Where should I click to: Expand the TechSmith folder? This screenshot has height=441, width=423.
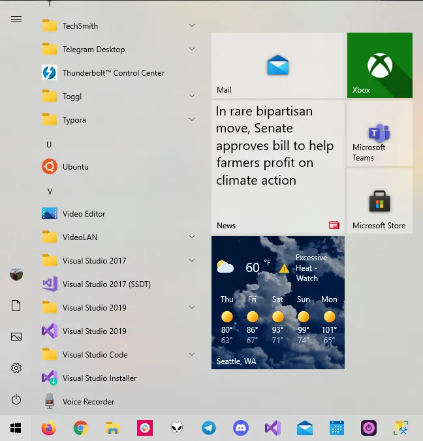point(192,26)
